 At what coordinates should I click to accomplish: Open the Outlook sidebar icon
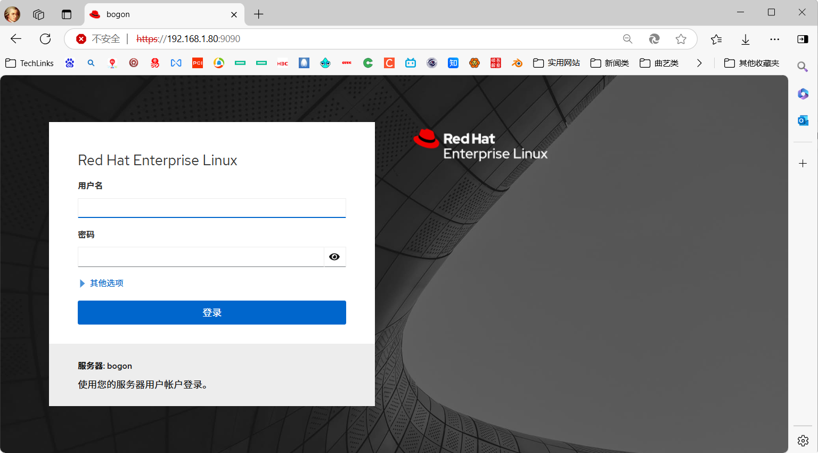pyautogui.click(x=803, y=120)
